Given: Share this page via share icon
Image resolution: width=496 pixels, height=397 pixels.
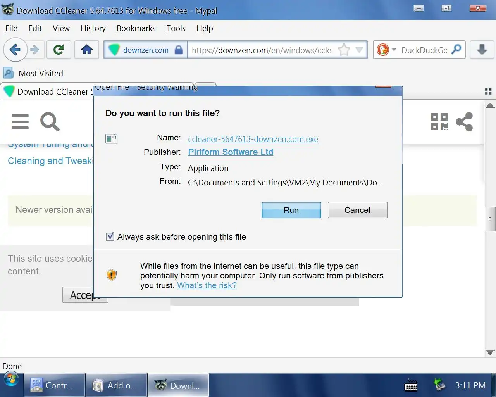Looking at the screenshot, I should (464, 122).
